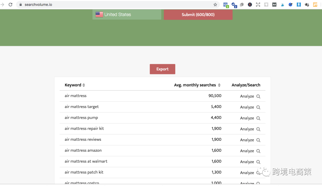Click Analyze for air mattress at walmart

(x=247, y=162)
